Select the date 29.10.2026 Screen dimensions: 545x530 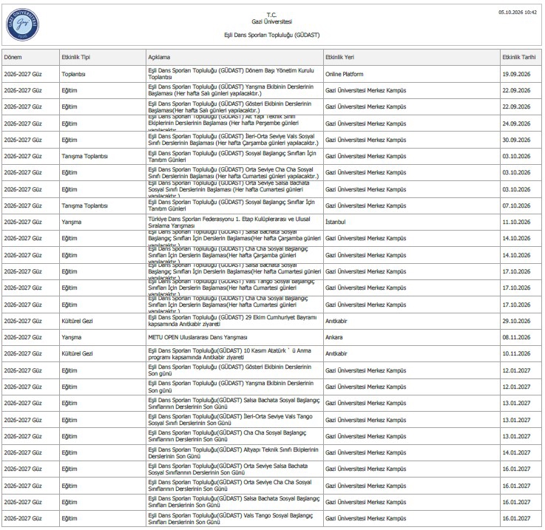pyautogui.click(x=516, y=321)
